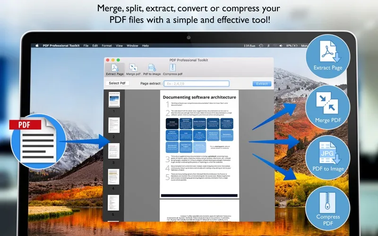Open the View menu
Image resolution: width=378 pixels, height=236 pixels.
point(120,45)
